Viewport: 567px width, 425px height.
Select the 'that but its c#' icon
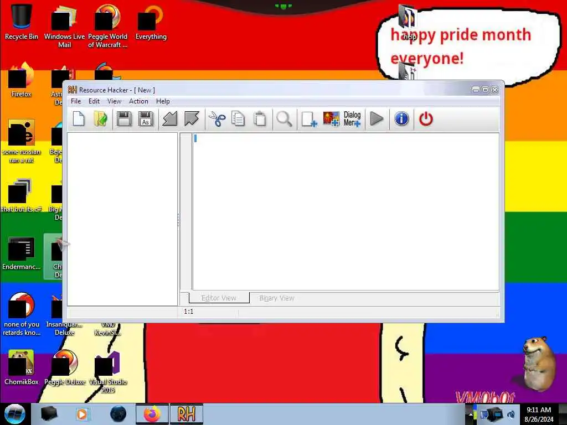(20, 195)
